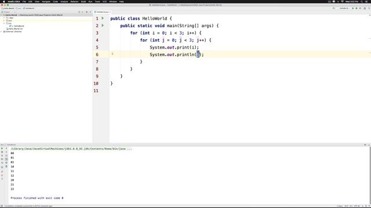This screenshot has height=208, width=371.
Task: Open the Build menu
Action: click(83, 1)
